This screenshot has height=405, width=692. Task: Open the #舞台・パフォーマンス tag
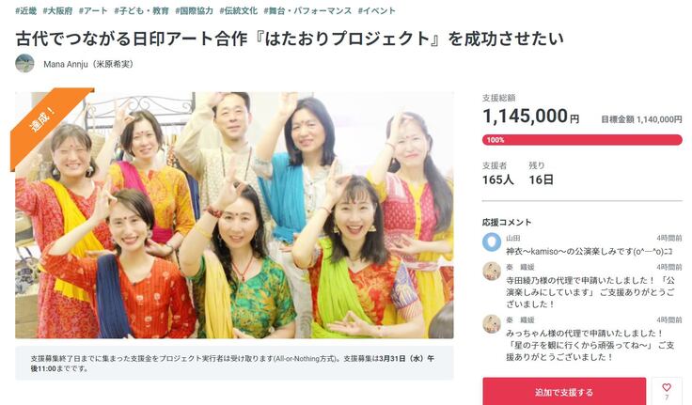307,11
